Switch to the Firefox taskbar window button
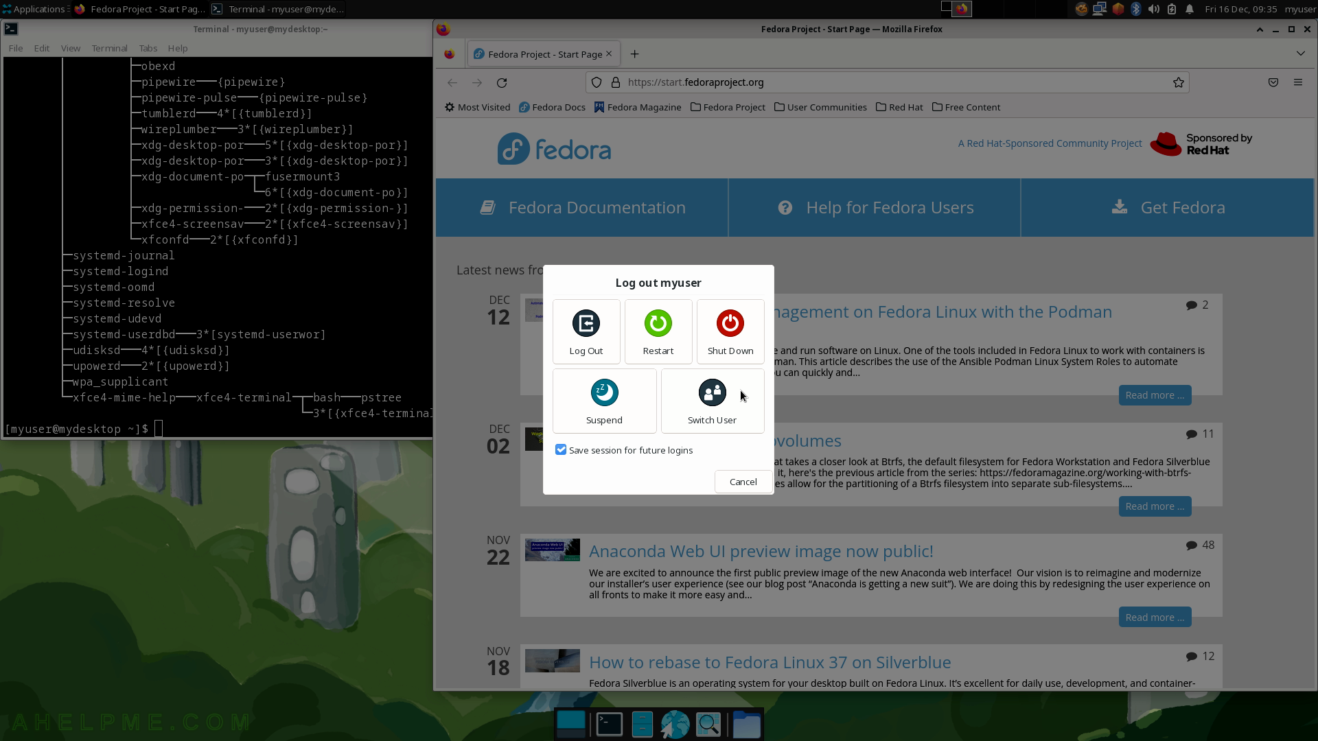 point(140,9)
